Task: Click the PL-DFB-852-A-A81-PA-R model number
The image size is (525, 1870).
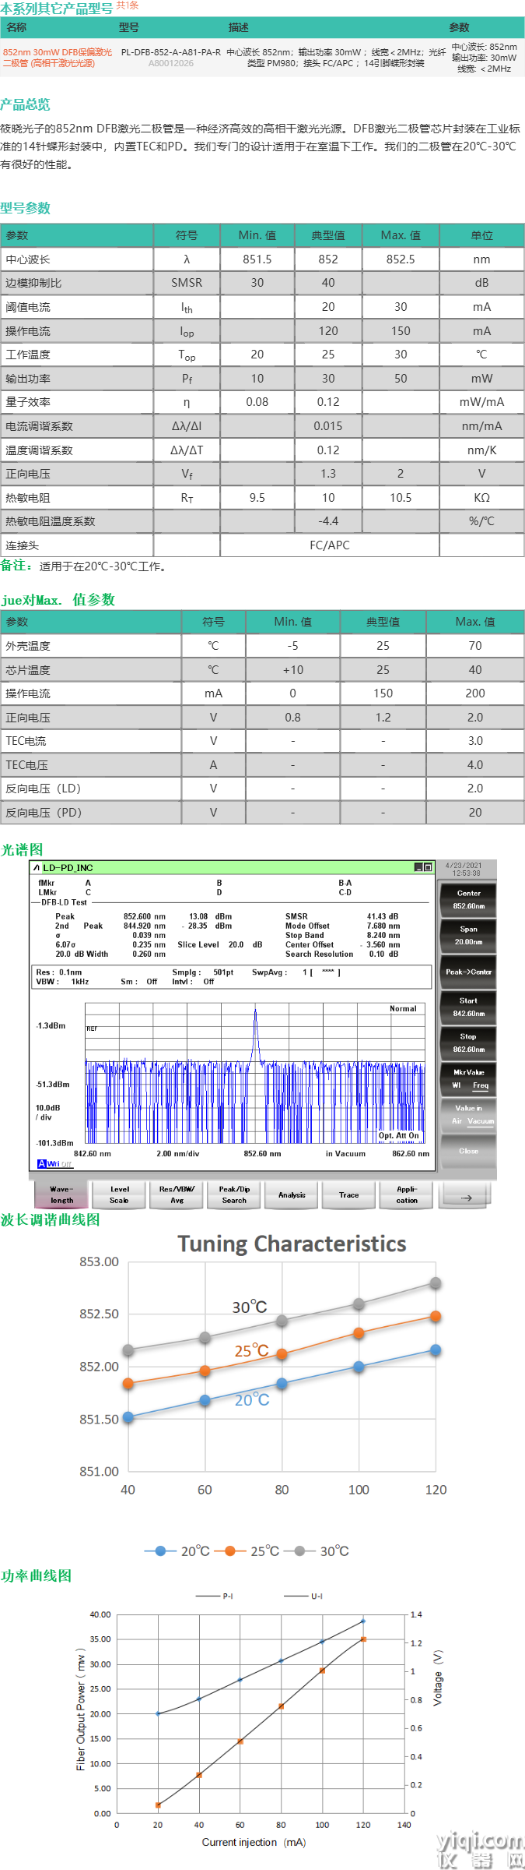Action: (170, 52)
